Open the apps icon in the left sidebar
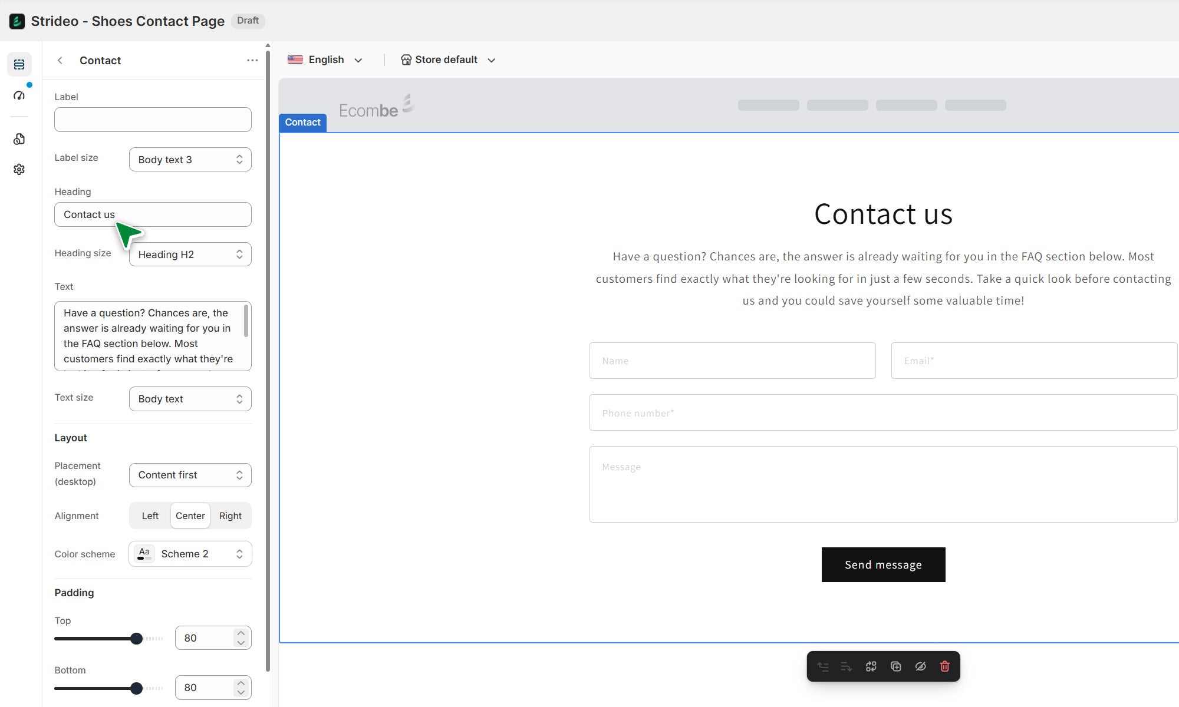 point(19,139)
